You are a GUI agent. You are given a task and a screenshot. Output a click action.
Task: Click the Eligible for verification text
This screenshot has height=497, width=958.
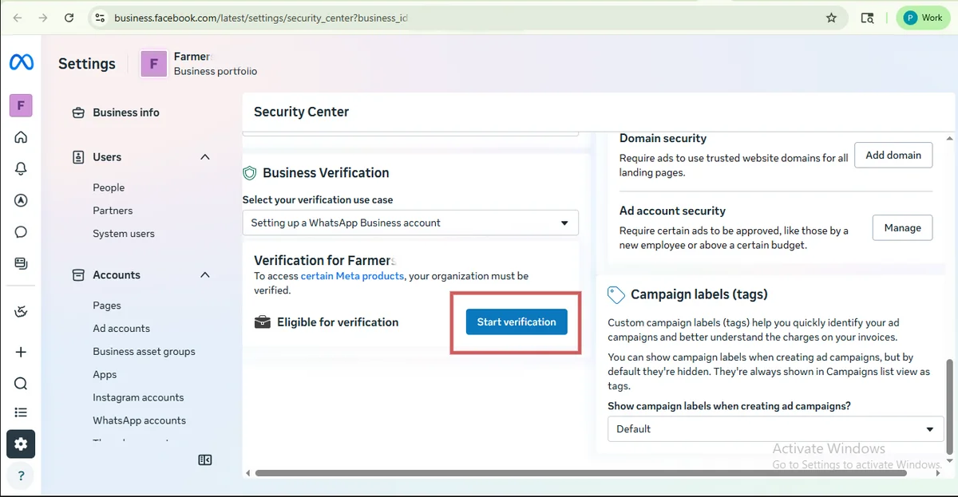[x=338, y=322]
